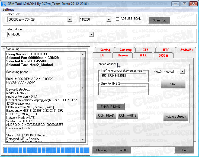
Task: Open the COM port dropdown
Action: coord(70,20)
